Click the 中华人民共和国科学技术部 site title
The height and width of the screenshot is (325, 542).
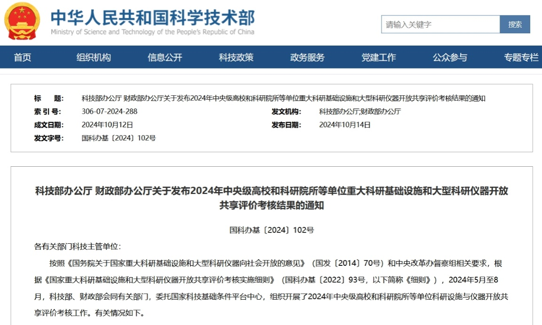(x=153, y=17)
